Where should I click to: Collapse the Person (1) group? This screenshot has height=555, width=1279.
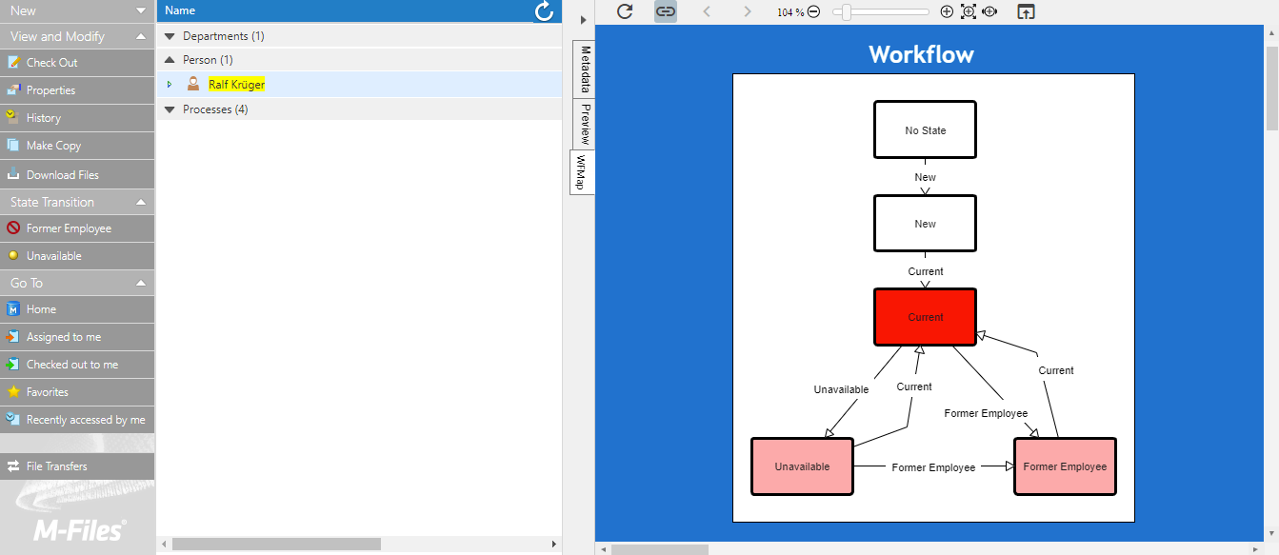[x=170, y=60]
